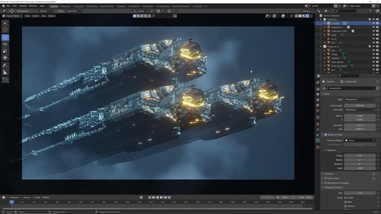Viewport: 381px width, 214px height.
Task: Toggle eye icon for the Collection 2 row
Action: point(374,46)
